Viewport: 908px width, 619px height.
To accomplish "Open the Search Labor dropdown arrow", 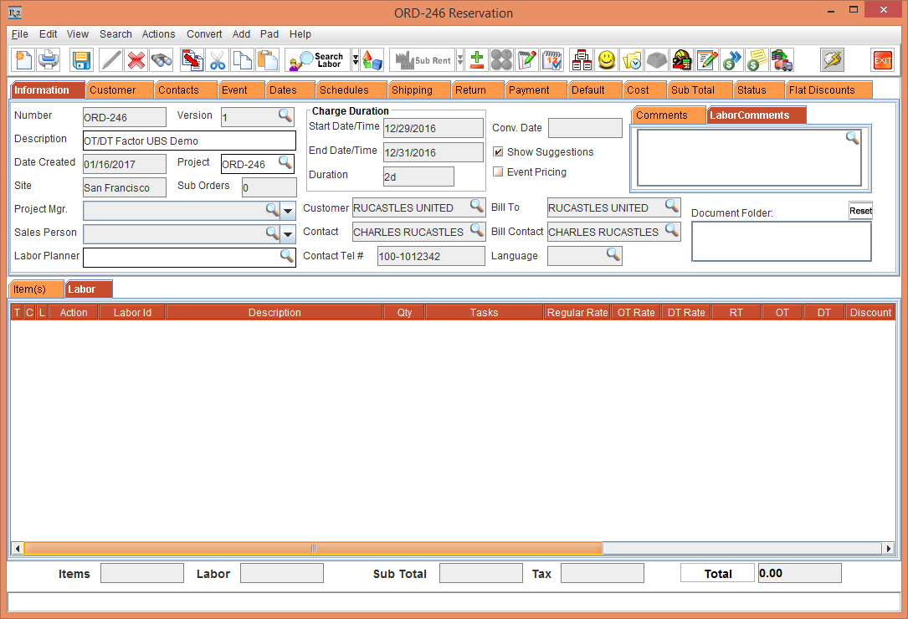I will [355, 60].
